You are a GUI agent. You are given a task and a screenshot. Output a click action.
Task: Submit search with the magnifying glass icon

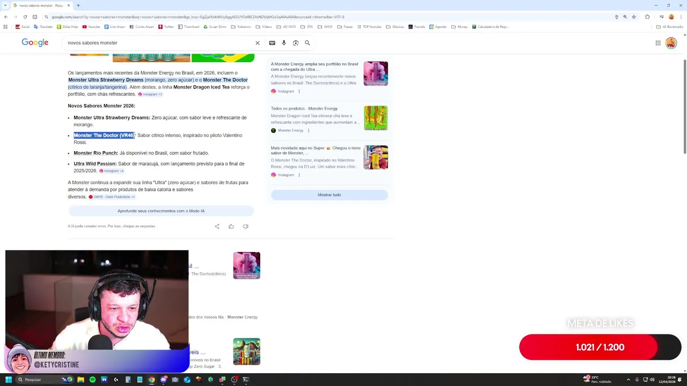point(308,43)
